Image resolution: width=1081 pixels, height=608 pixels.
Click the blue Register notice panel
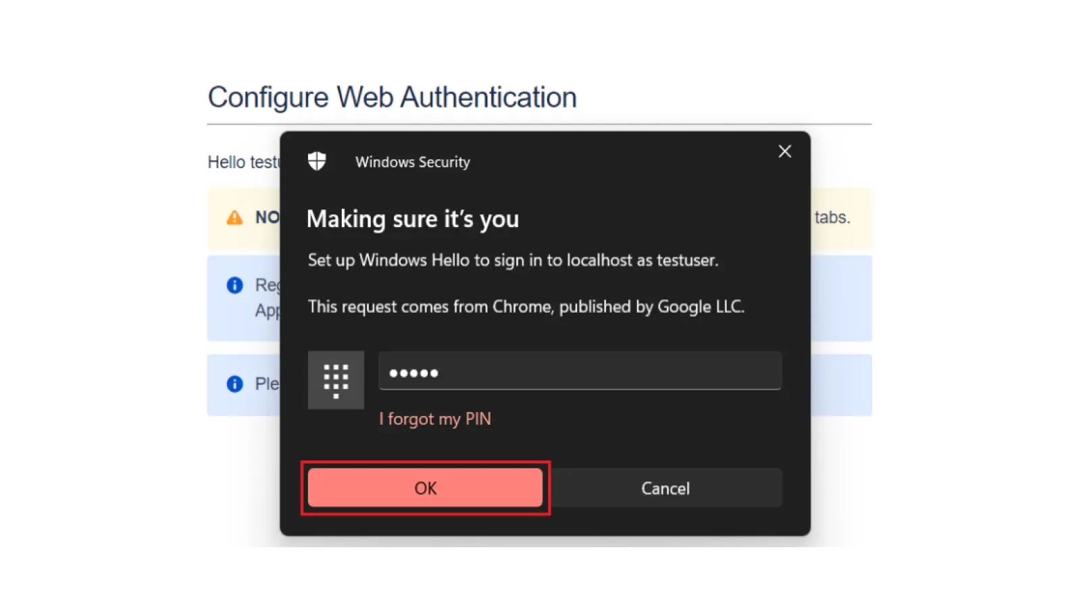coord(243,297)
